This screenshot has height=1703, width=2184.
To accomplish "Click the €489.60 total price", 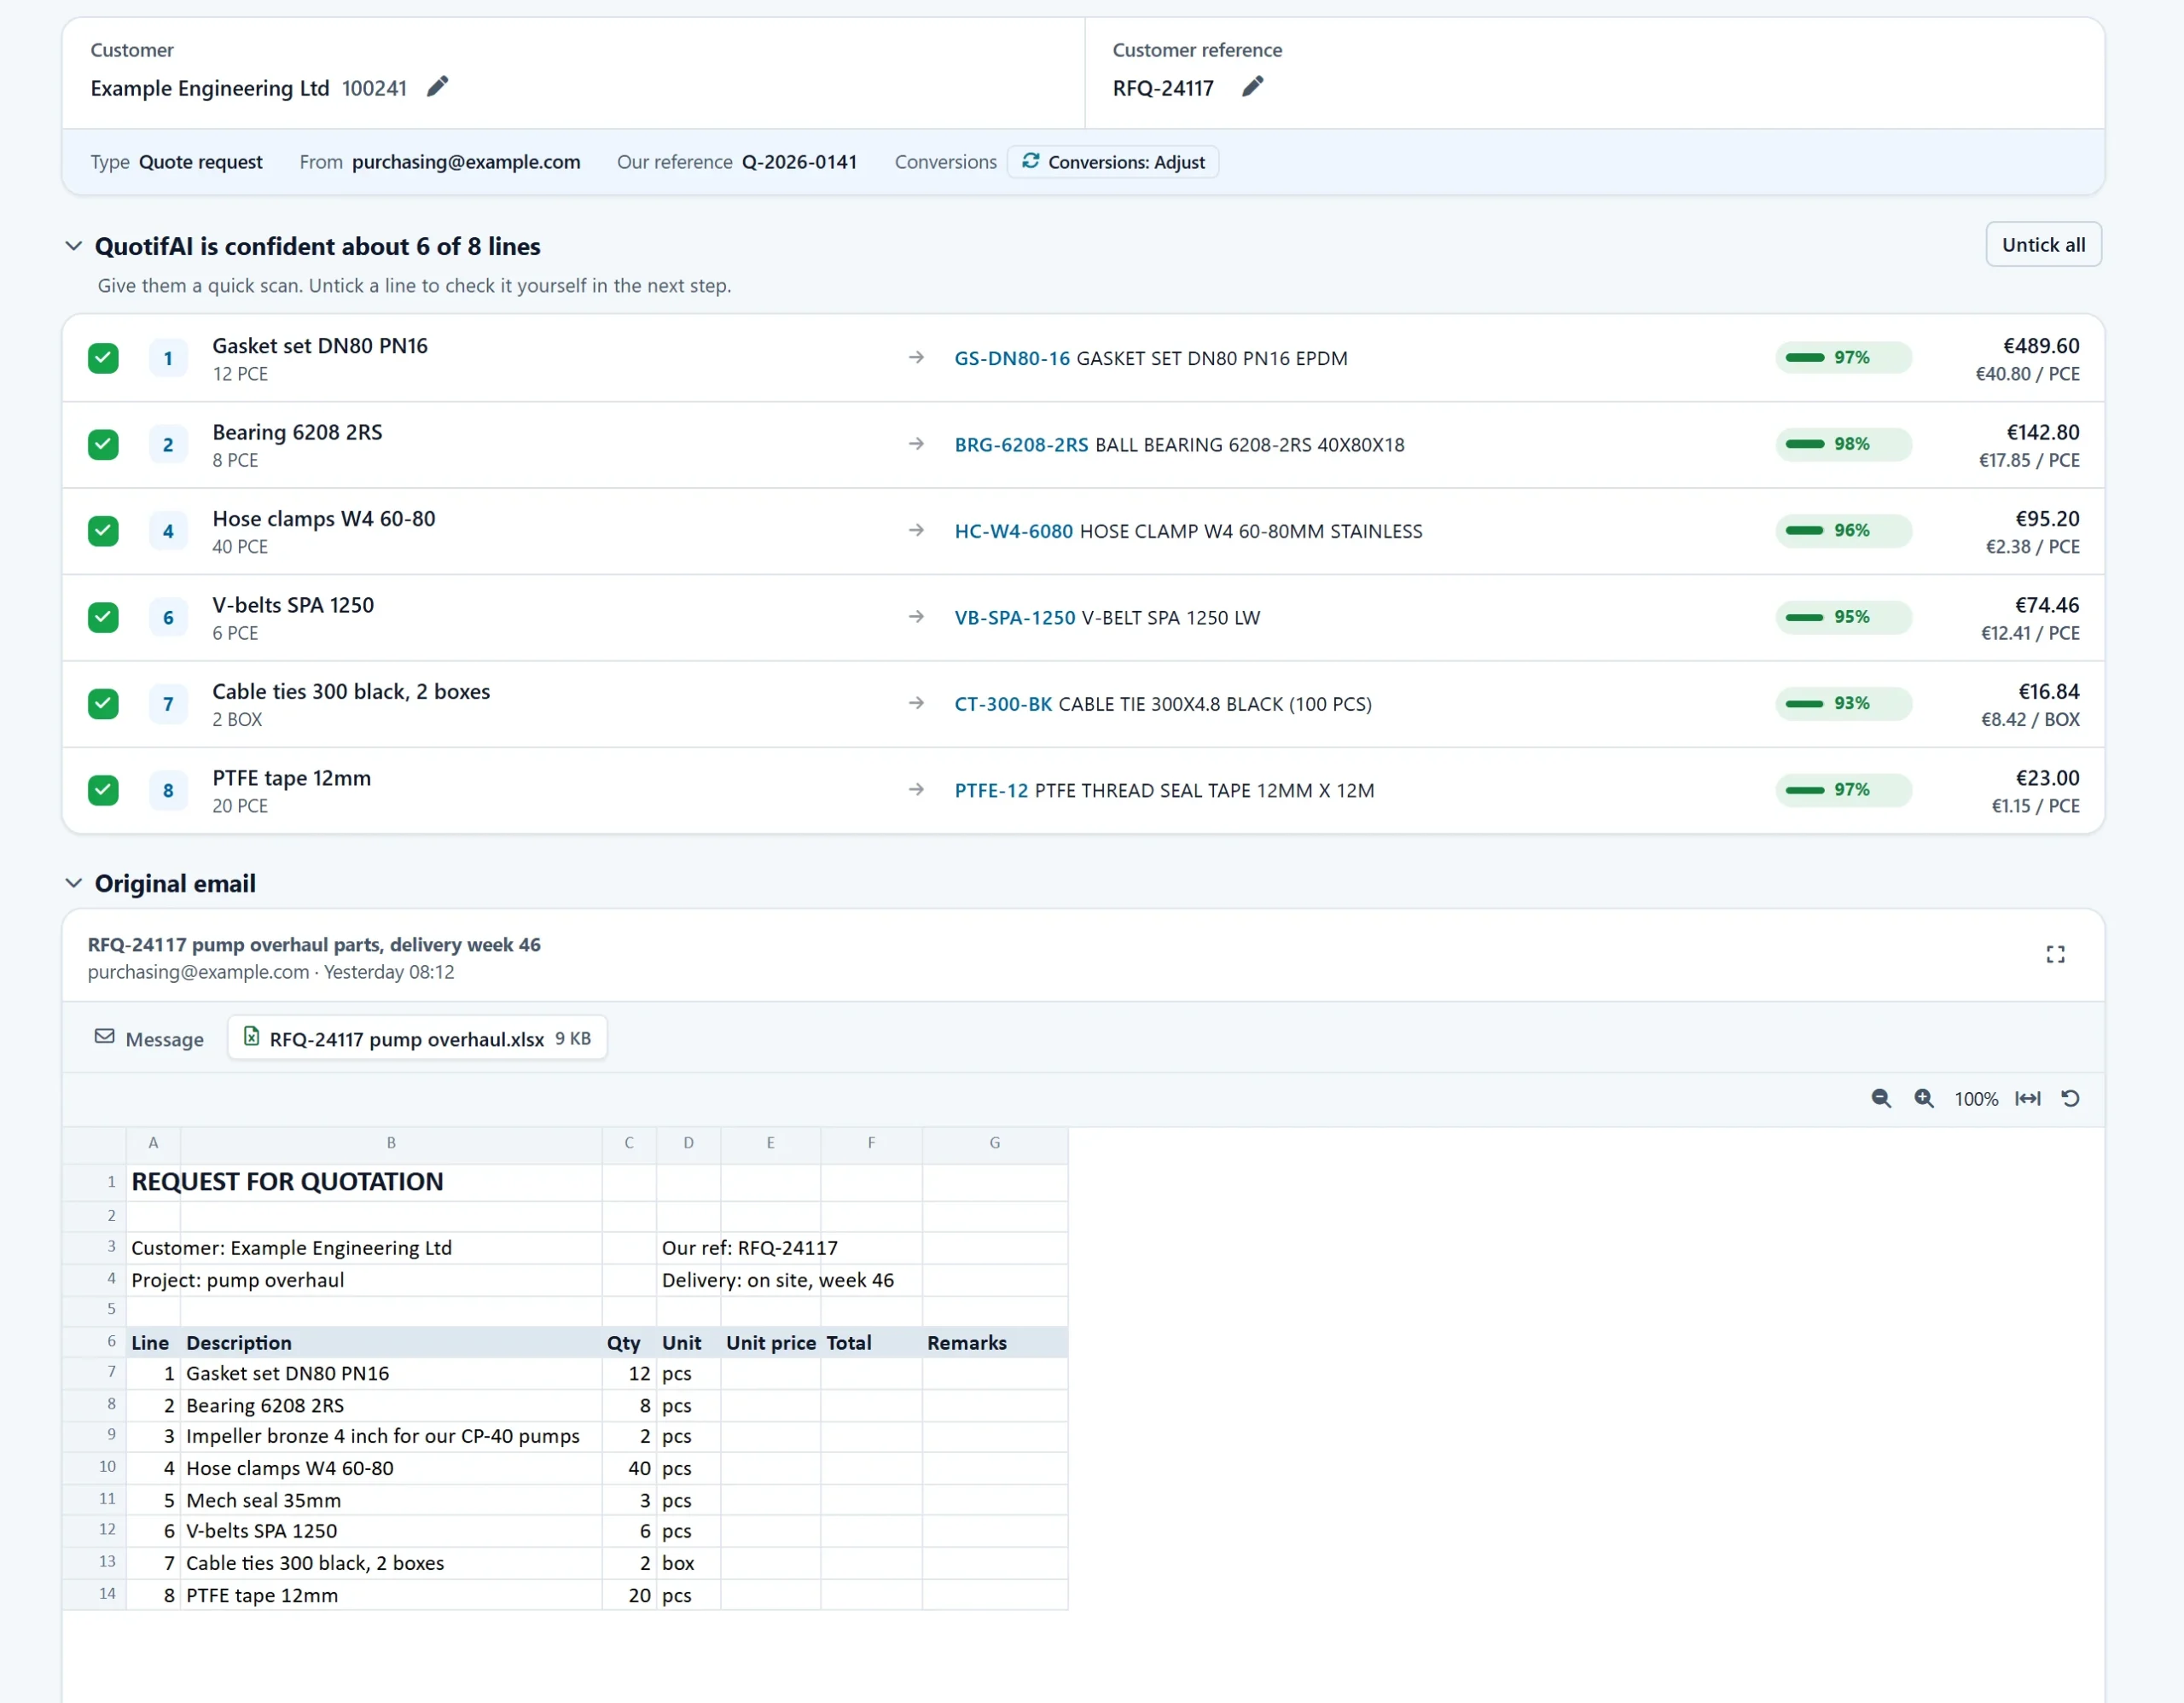I will 2041,346.
